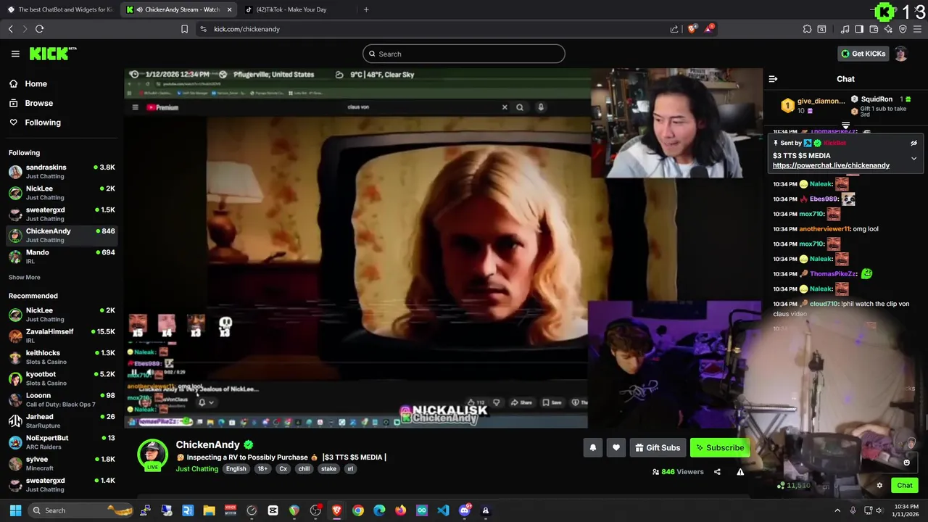Toggle stream notification bell
The image size is (928, 522).
(592, 448)
